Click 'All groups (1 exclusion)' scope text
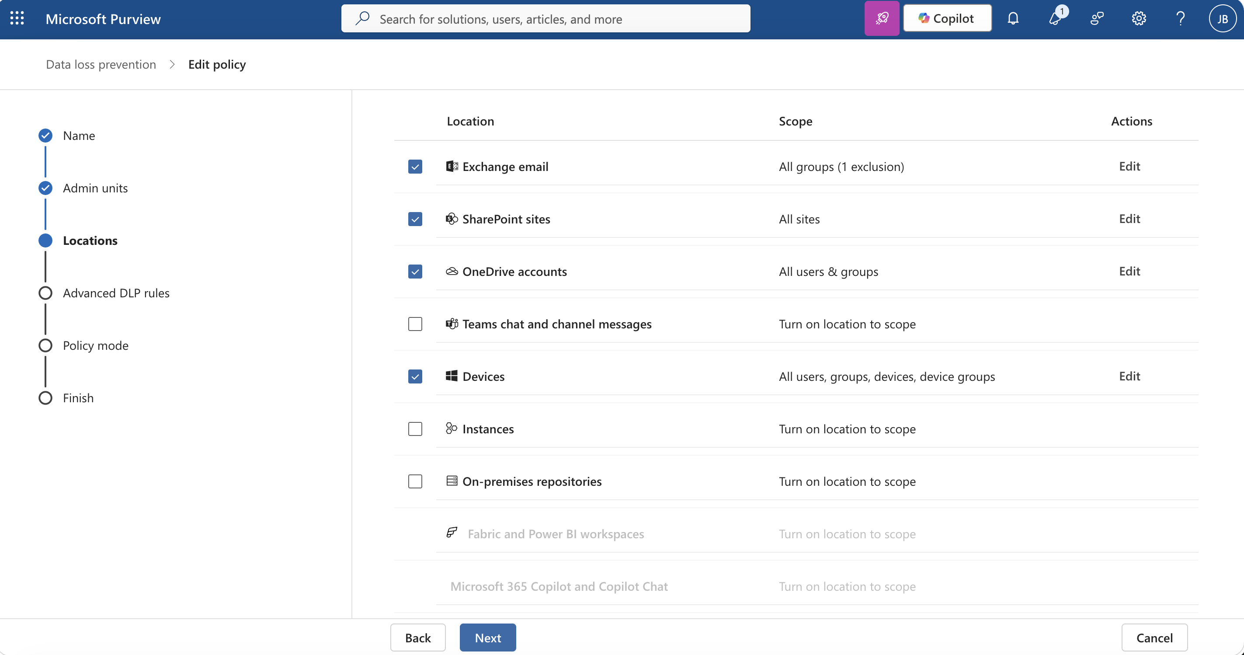This screenshot has height=655, width=1244. [x=841, y=167]
